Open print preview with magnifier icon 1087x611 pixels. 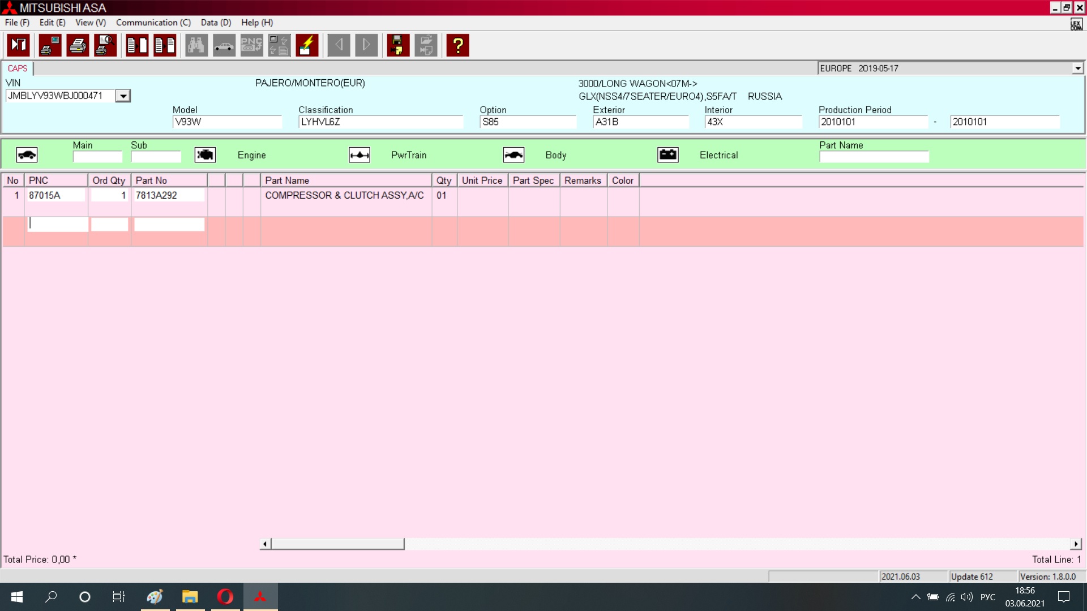click(105, 45)
